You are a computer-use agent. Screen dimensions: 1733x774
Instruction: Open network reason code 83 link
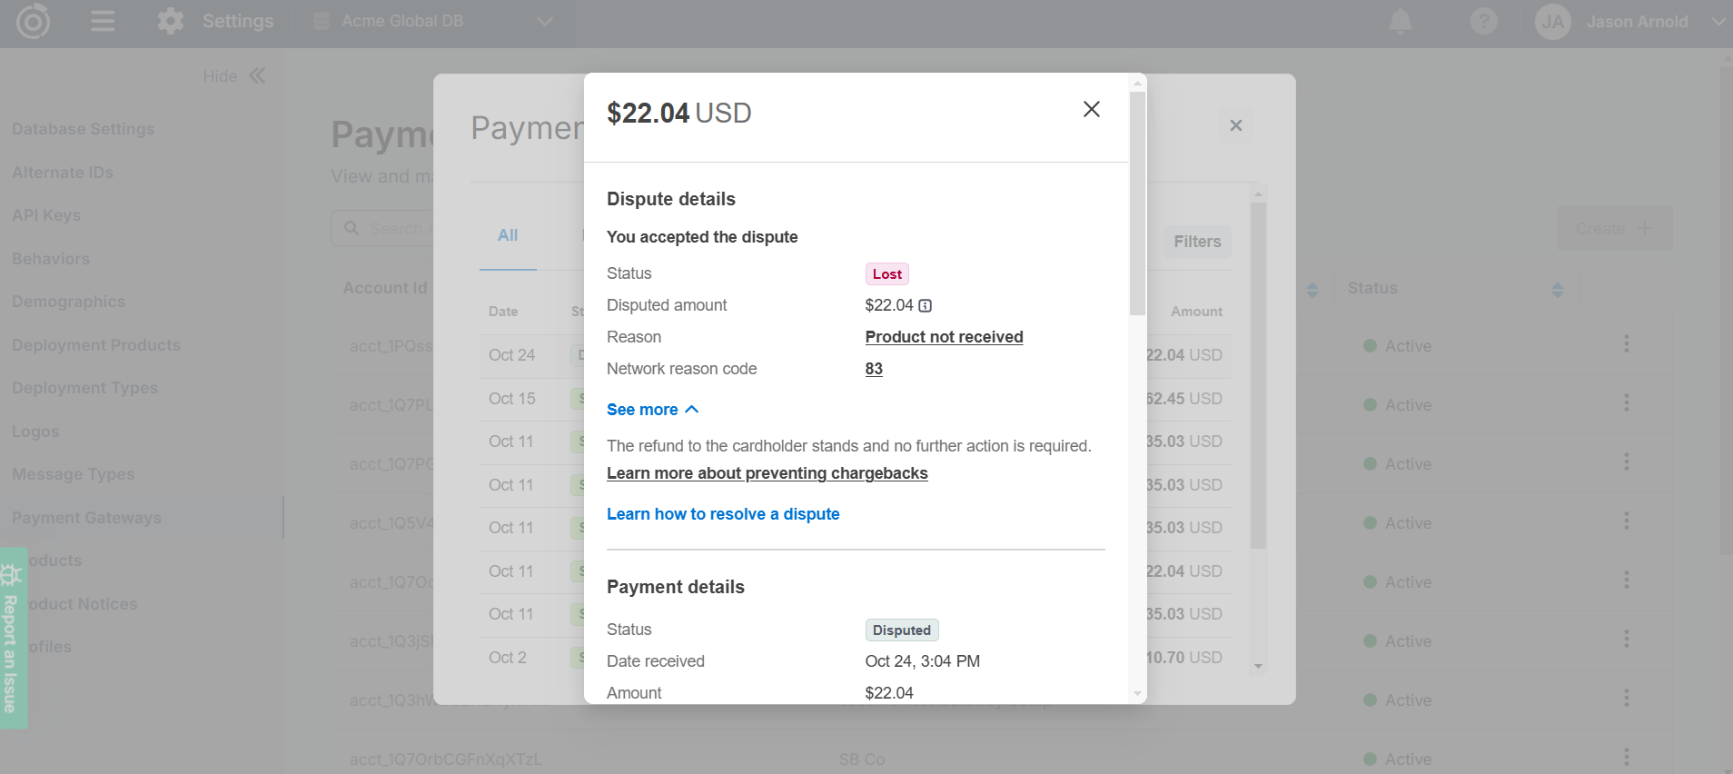873,369
